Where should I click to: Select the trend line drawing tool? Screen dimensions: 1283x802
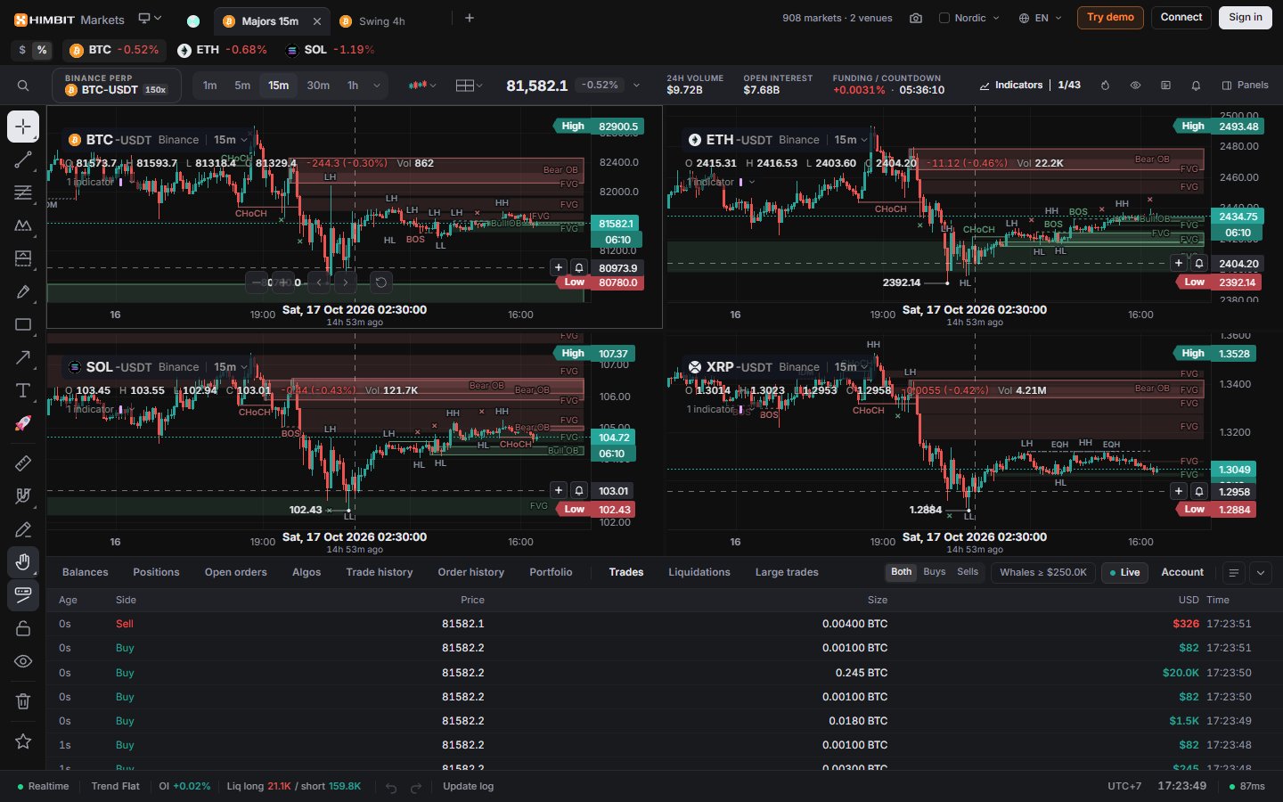(x=23, y=160)
